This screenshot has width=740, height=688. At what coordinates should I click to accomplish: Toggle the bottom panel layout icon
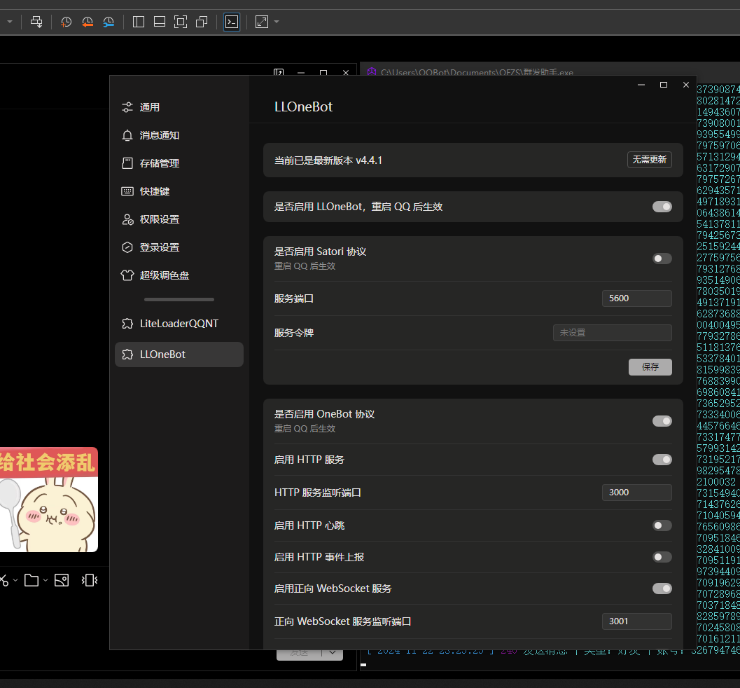click(160, 22)
